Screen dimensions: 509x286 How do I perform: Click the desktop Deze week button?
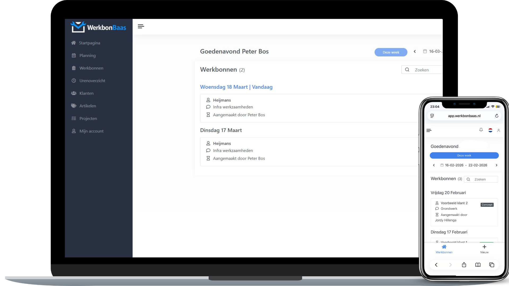click(x=391, y=52)
